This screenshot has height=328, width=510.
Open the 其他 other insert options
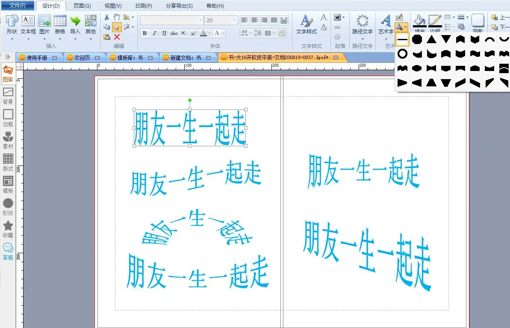point(91,24)
